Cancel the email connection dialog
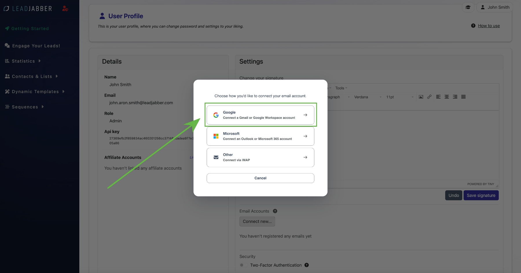The width and height of the screenshot is (521, 273). [x=260, y=178]
